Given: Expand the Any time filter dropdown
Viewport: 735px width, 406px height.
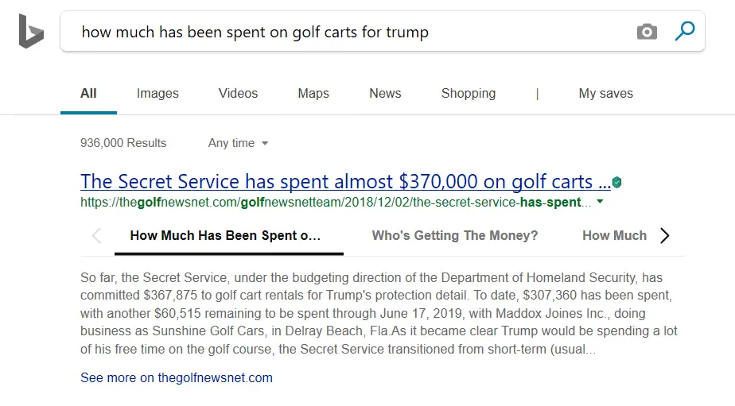Looking at the screenshot, I should 238,143.
